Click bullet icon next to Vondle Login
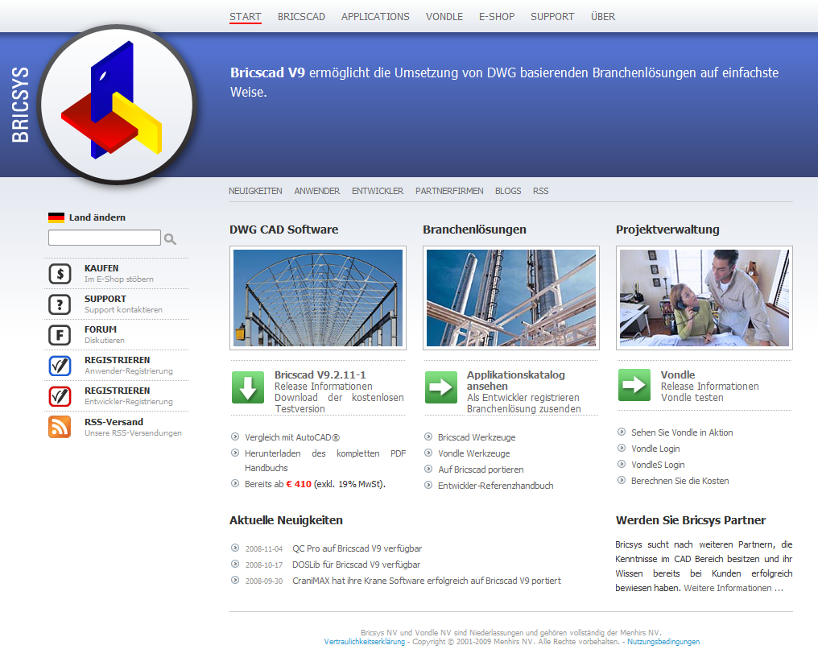This screenshot has width=818, height=662. [x=622, y=448]
